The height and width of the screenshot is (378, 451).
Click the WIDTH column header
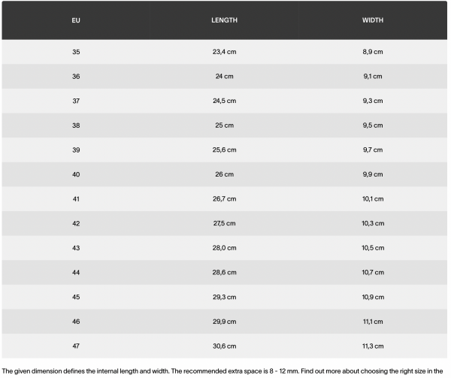(x=373, y=20)
